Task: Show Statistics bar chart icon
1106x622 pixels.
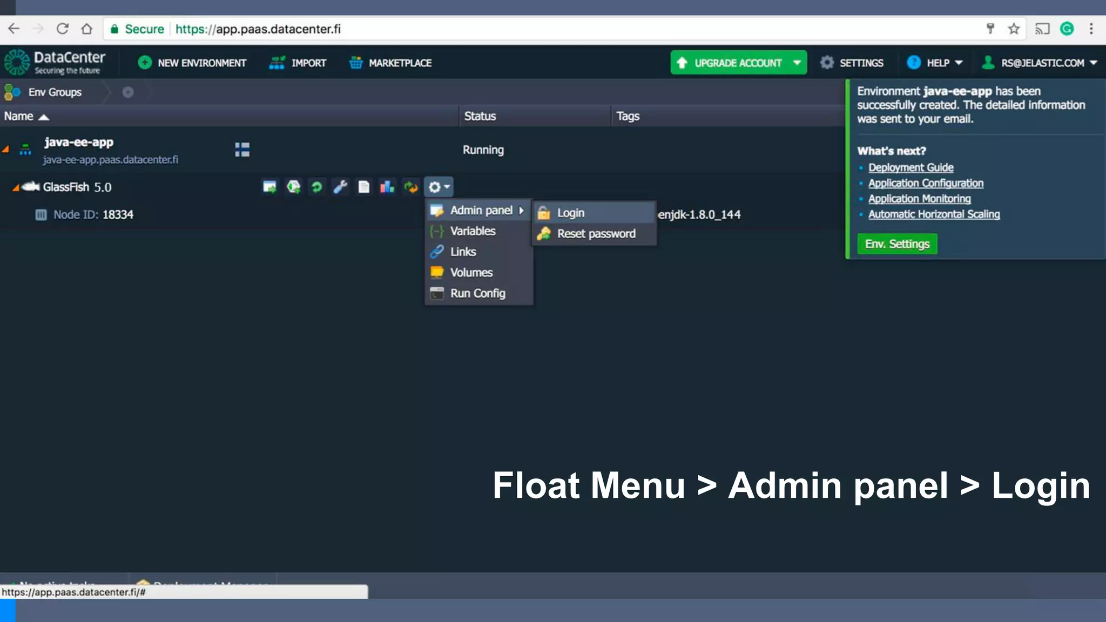Action: 387,187
